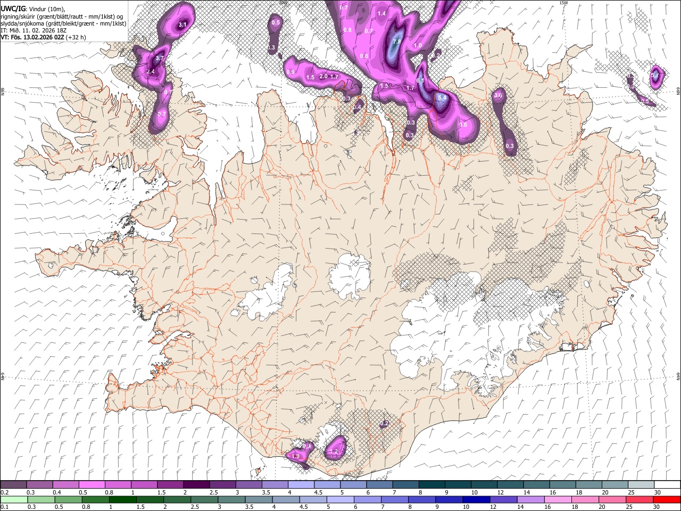Click the 3.7 precipitation value on map
Image resolution: width=681 pixels, height=511 pixels.
[x=159, y=57]
